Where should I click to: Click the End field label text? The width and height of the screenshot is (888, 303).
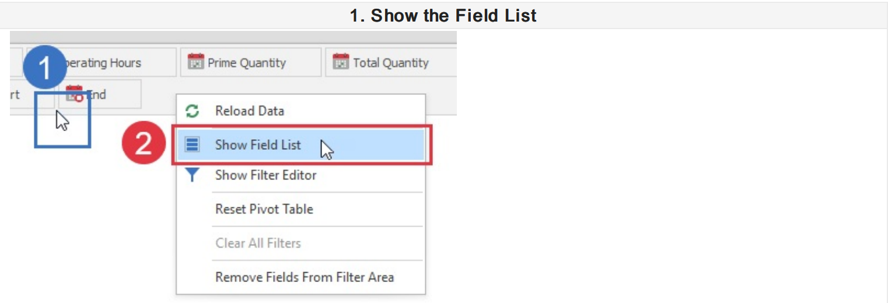[x=97, y=94]
